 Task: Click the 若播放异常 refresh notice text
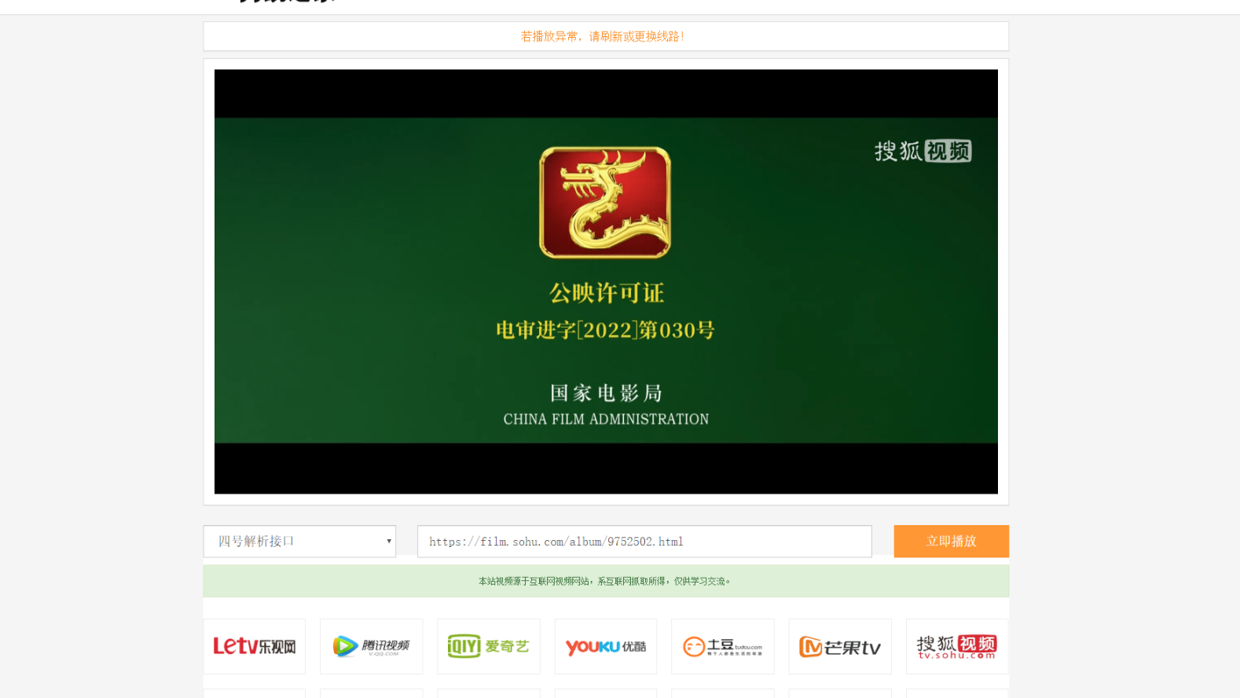pyautogui.click(x=603, y=36)
